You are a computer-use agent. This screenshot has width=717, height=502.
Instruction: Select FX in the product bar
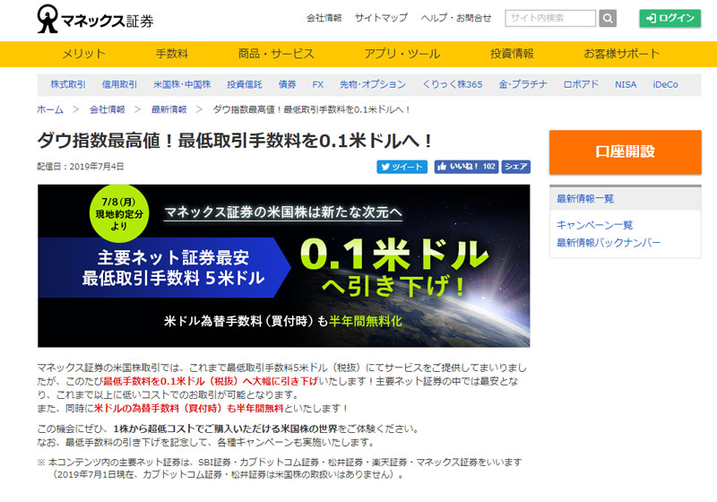pyautogui.click(x=318, y=84)
